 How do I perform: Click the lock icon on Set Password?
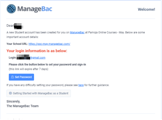click(13, 77)
